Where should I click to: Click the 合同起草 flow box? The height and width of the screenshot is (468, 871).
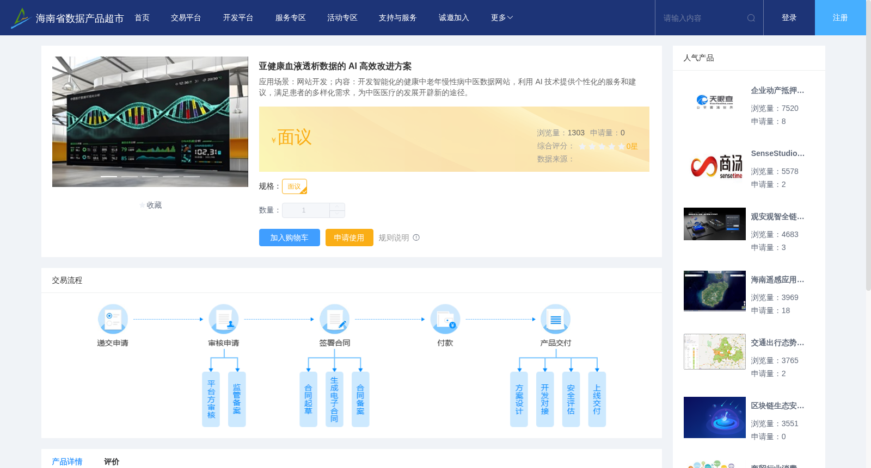coord(308,400)
